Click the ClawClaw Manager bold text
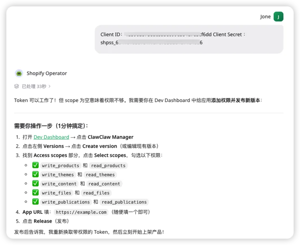Screen dimensions: 300x245 [x=111, y=137]
